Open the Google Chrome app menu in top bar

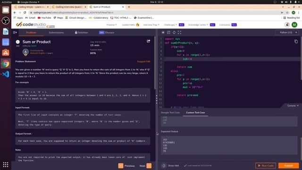[x=28, y=2]
